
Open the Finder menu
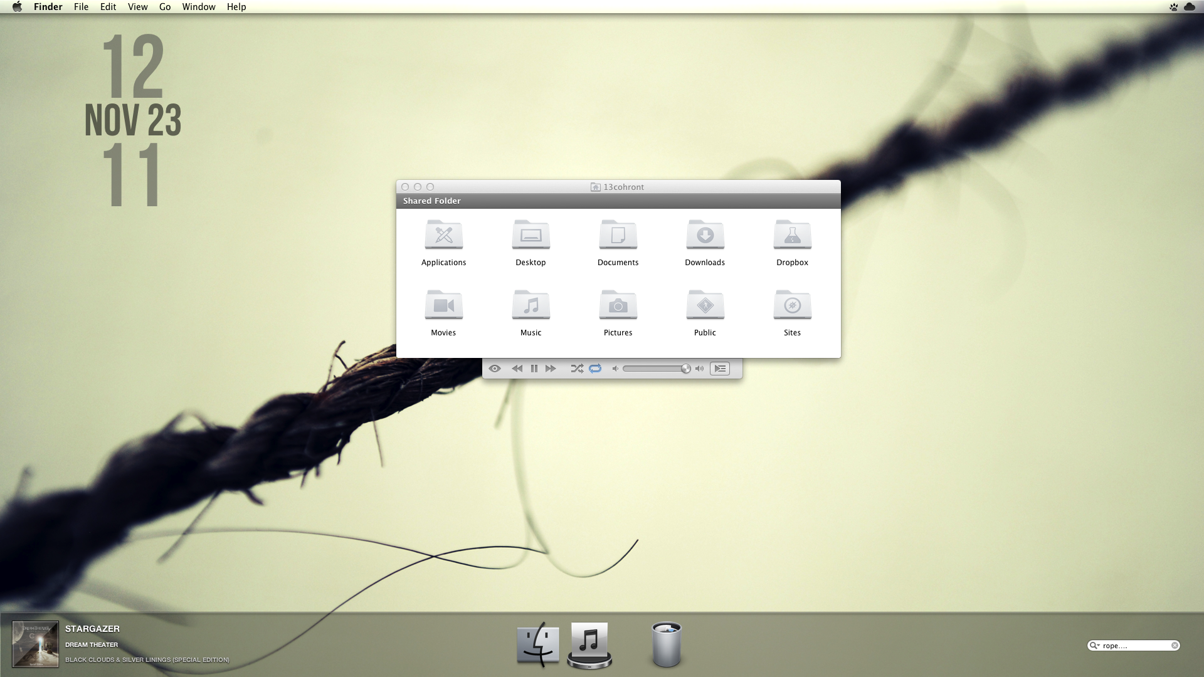[x=48, y=7]
